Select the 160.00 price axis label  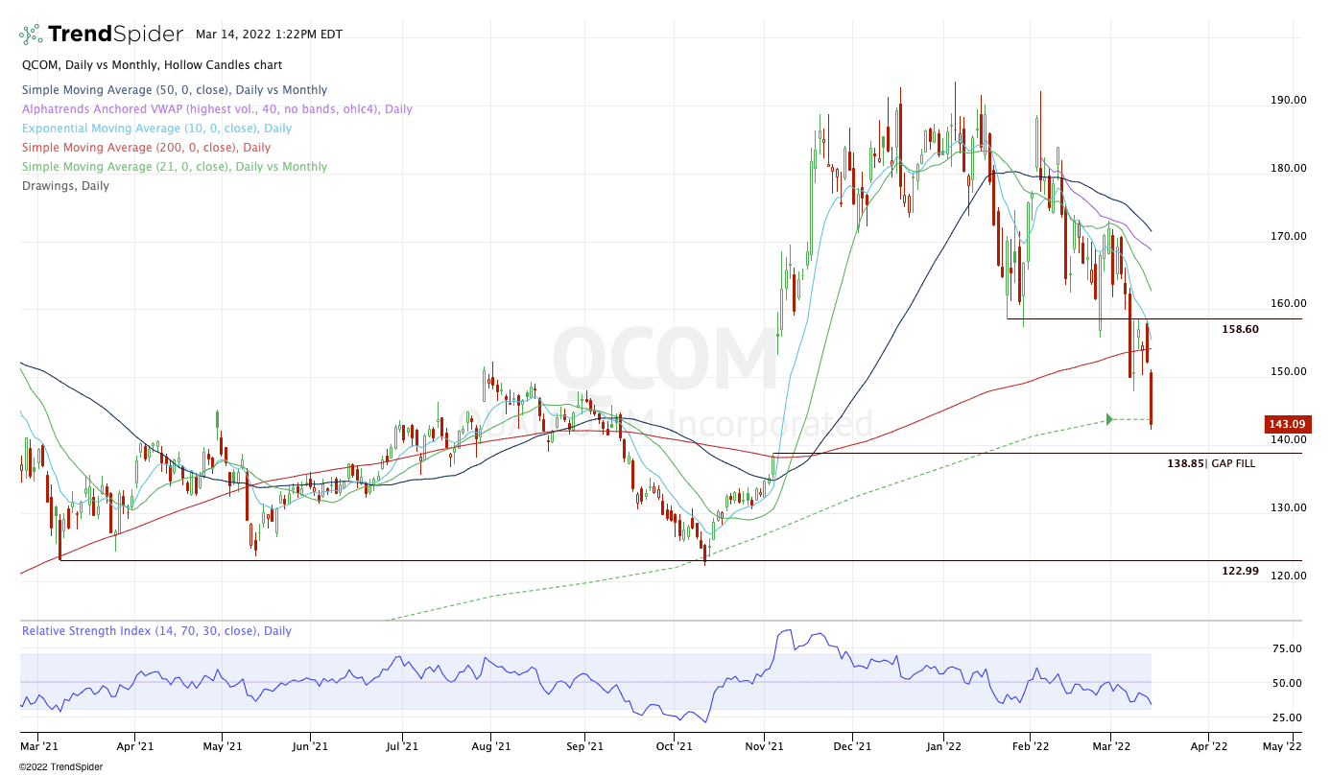(x=1289, y=303)
